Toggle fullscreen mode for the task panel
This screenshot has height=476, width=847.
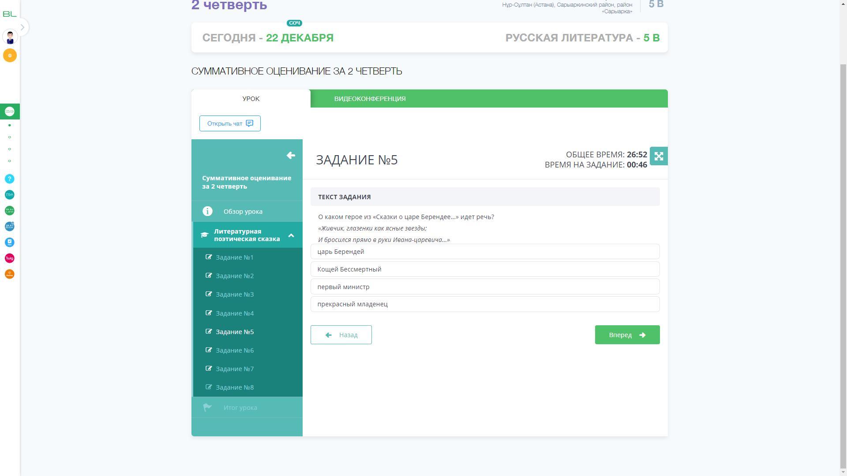click(x=659, y=156)
